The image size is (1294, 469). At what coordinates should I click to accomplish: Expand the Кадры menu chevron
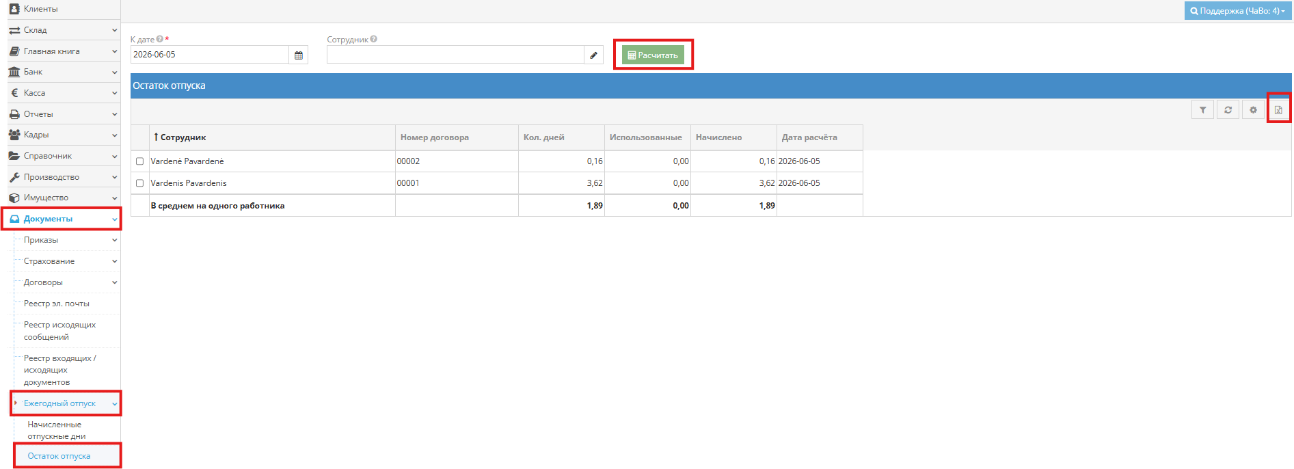click(x=114, y=135)
